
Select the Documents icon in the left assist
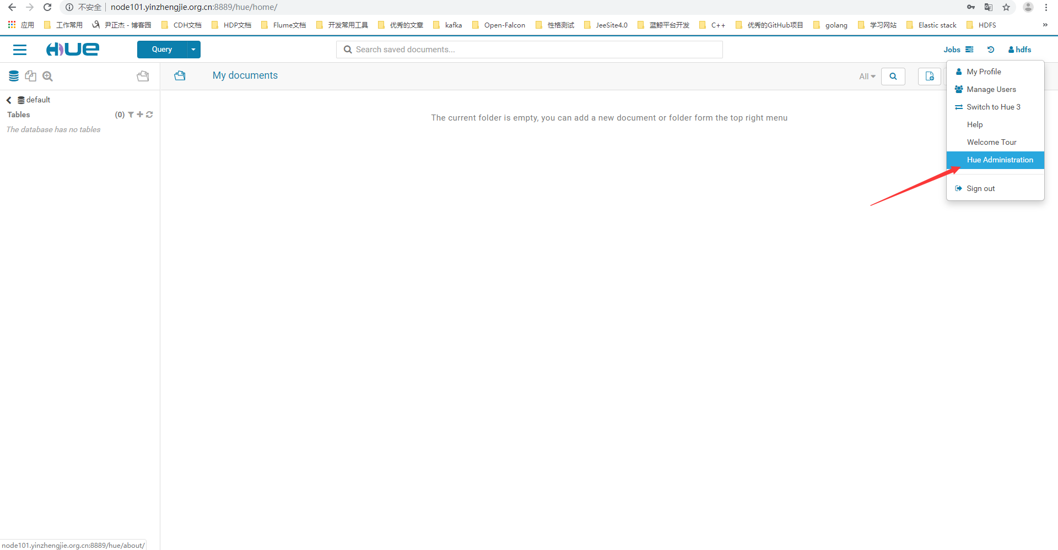[31, 76]
